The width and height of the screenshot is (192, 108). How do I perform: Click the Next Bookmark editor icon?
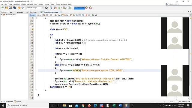coord(73,15)
